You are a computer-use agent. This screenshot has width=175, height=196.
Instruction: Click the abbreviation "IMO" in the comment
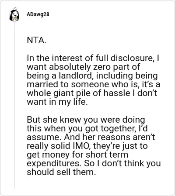coord(82,146)
